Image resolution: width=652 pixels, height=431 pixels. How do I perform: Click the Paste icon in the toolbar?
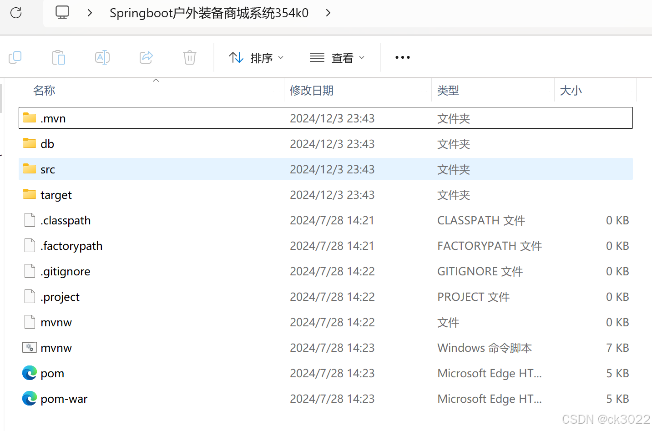(58, 57)
